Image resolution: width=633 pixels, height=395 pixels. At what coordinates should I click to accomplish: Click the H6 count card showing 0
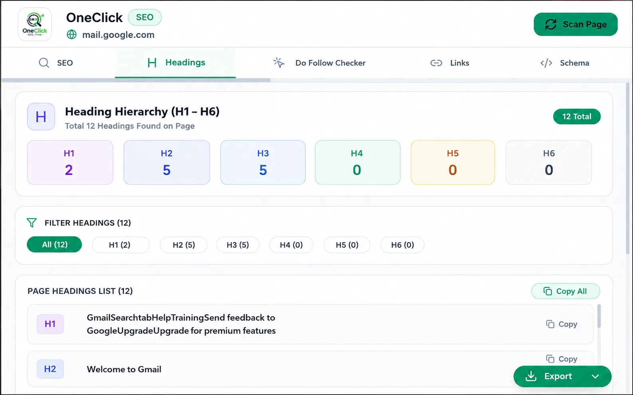[549, 162]
